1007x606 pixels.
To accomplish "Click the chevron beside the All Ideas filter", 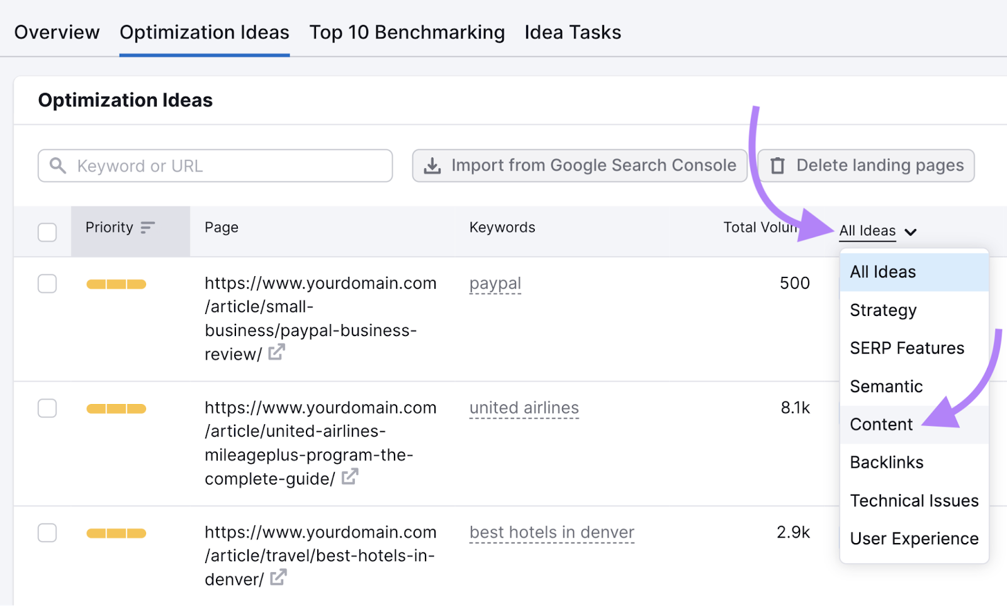I will coord(911,232).
